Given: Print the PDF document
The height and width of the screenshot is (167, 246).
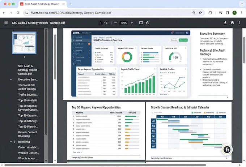Looking at the screenshot, I should click(x=232, y=23).
